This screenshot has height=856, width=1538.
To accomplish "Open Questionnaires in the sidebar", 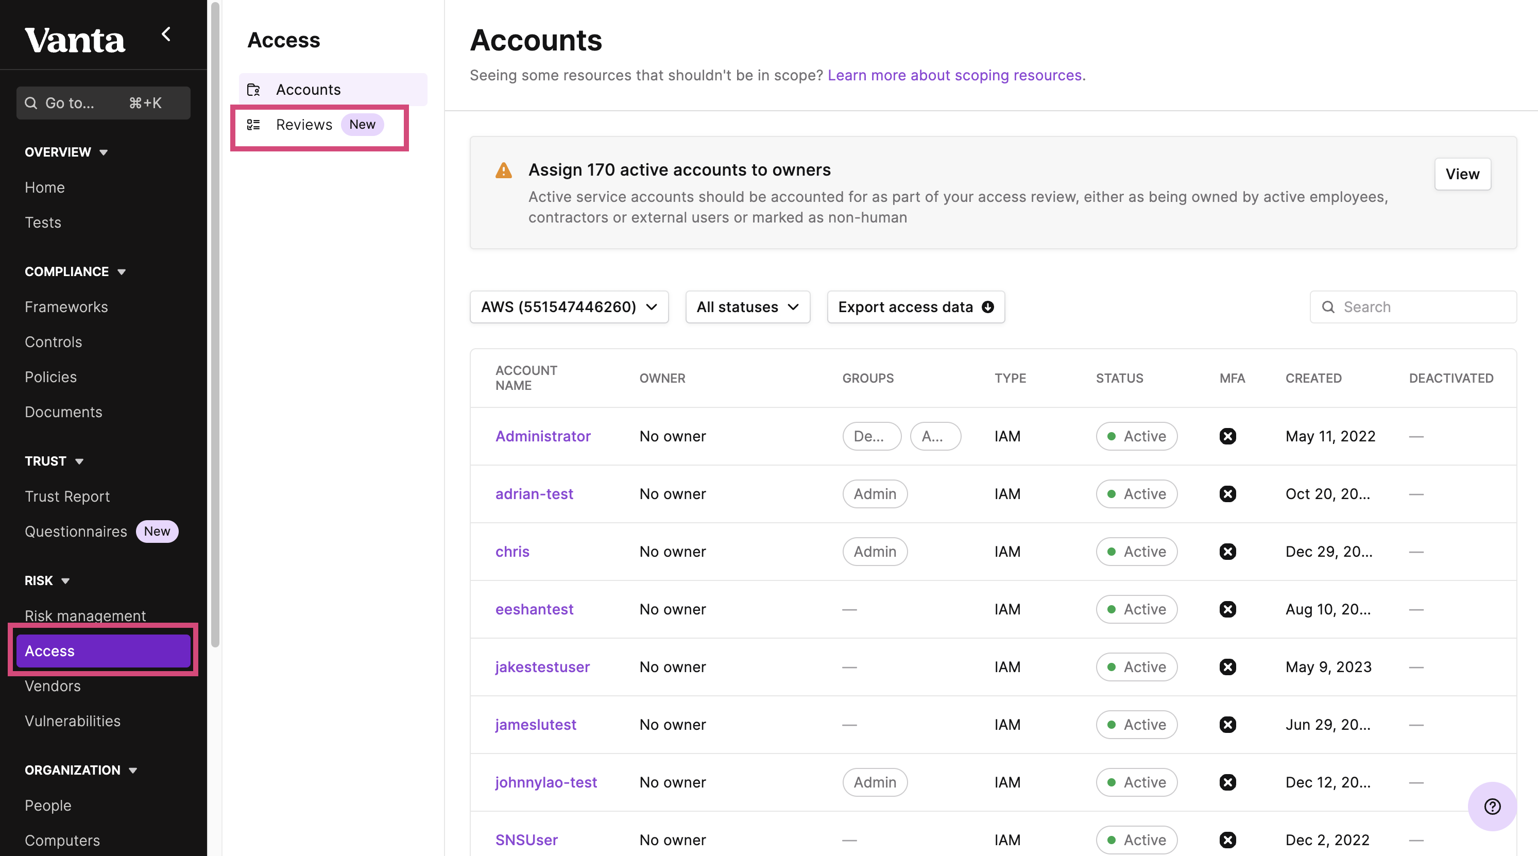I will (x=76, y=532).
